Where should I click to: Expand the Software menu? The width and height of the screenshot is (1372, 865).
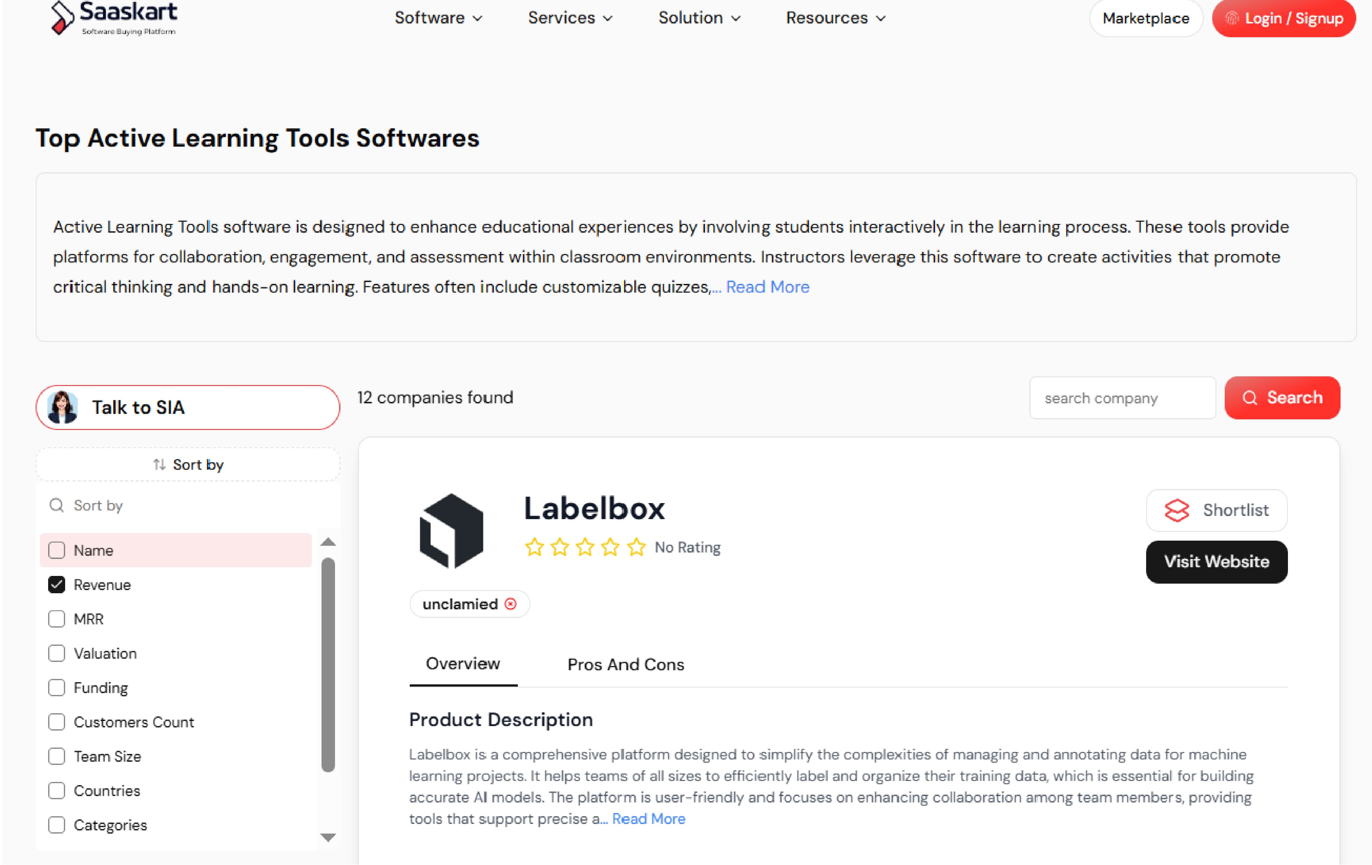(x=438, y=18)
